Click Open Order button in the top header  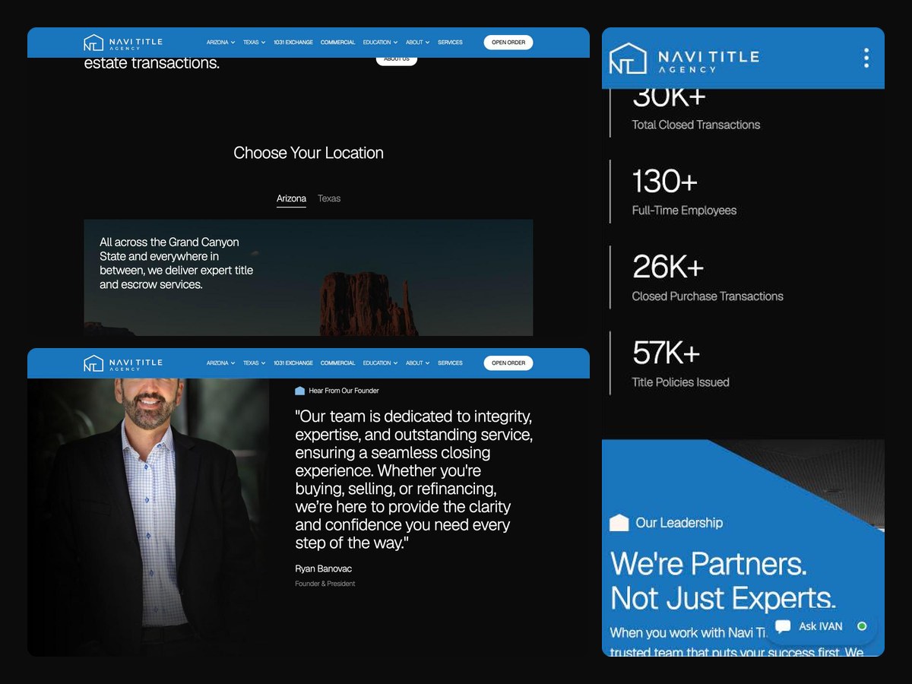tap(508, 43)
